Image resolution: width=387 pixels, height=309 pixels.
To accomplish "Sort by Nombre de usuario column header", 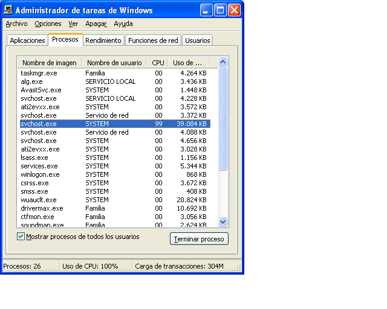I will coord(114,63).
